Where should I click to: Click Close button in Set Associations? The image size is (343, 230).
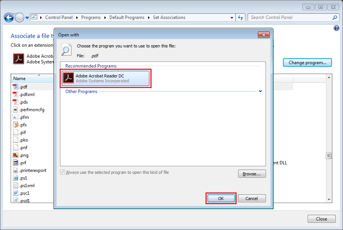coord(322,219)
